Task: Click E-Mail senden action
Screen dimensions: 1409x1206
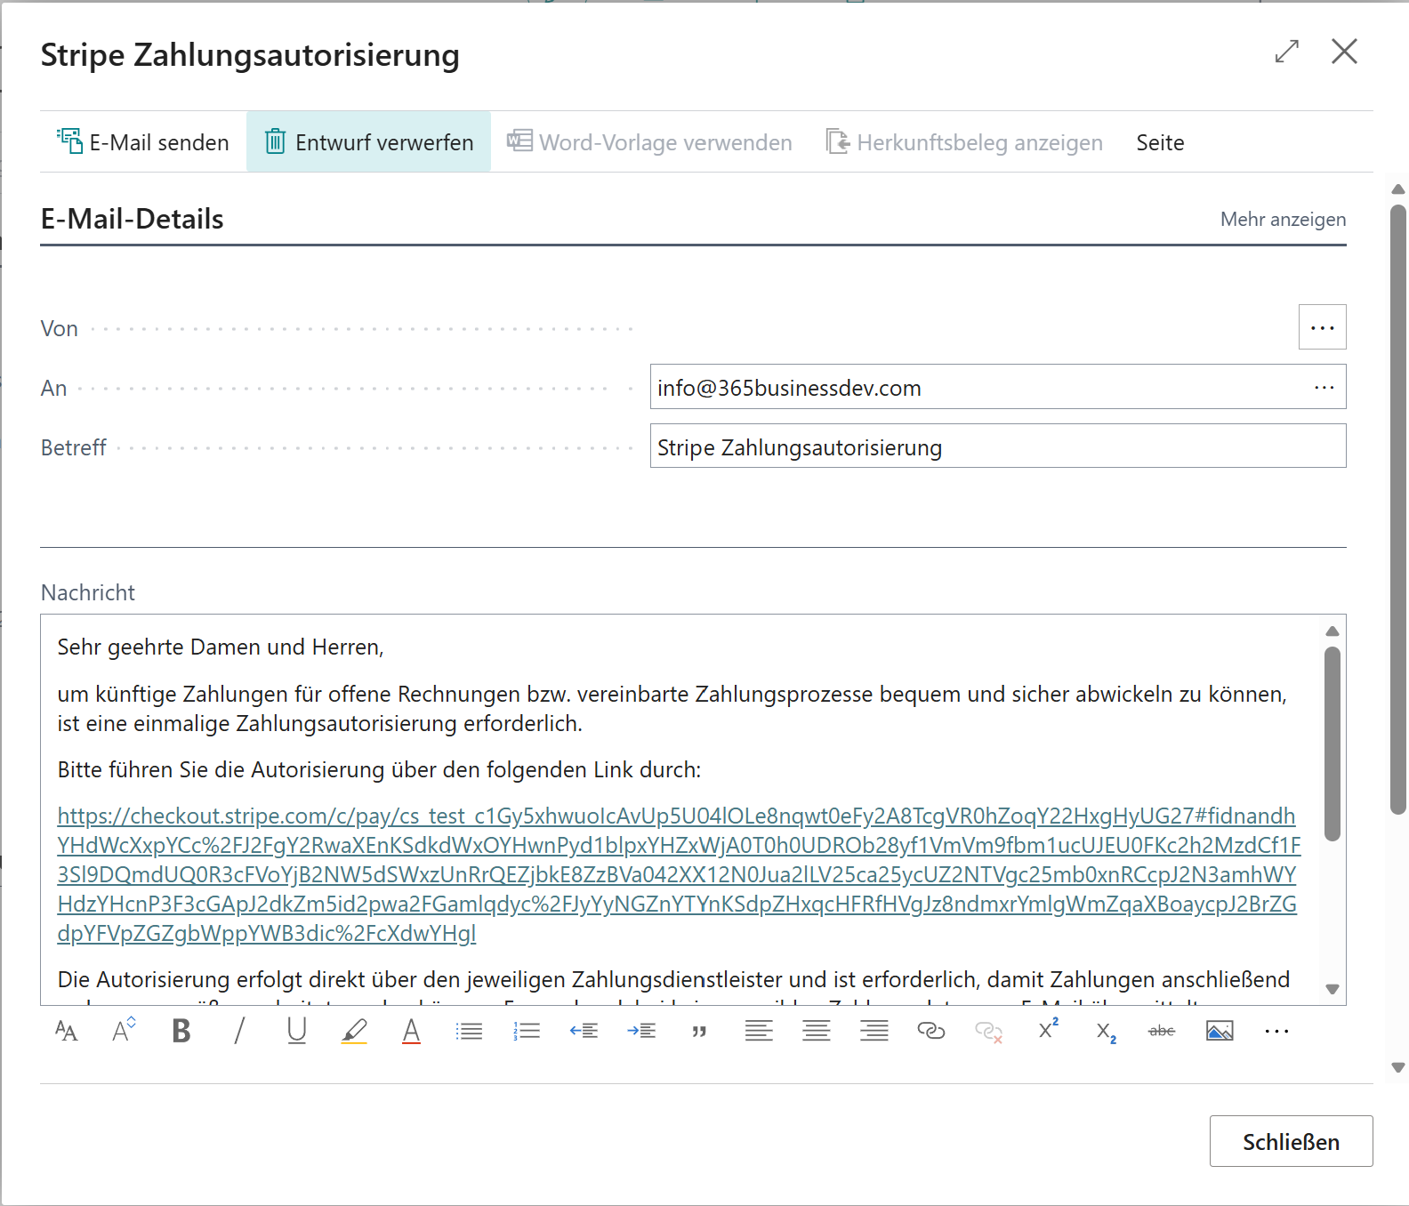Action: pyautogui.click(x=143, y=142)
